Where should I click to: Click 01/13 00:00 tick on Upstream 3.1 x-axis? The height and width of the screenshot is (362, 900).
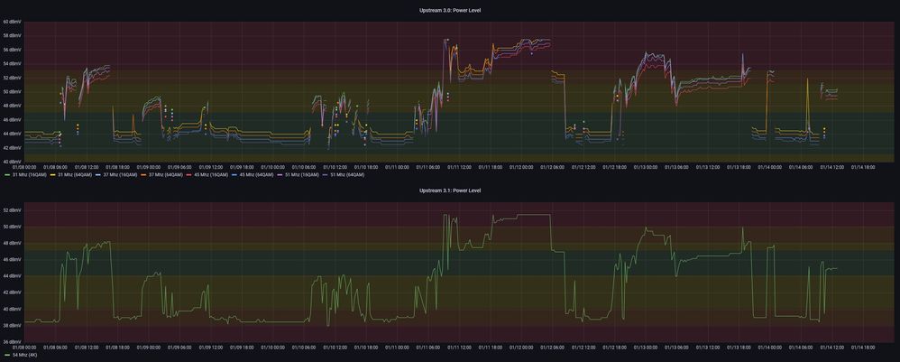(645, 347)
